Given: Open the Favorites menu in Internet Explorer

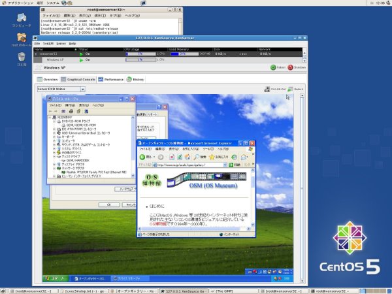Looking at the screenshot, I should click(191, 149).
